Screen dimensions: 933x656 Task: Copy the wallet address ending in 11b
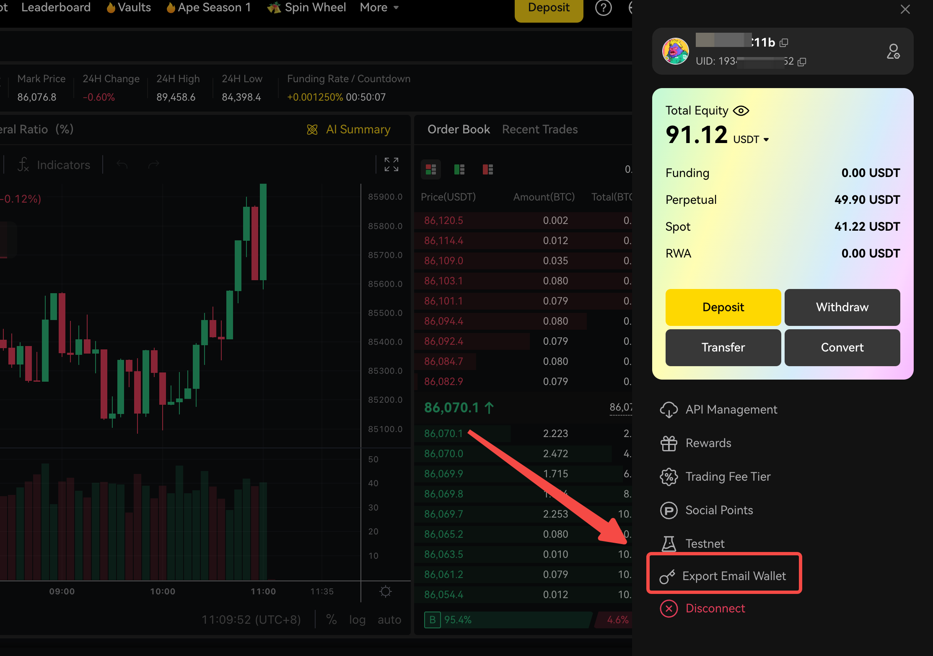point(784,42)
